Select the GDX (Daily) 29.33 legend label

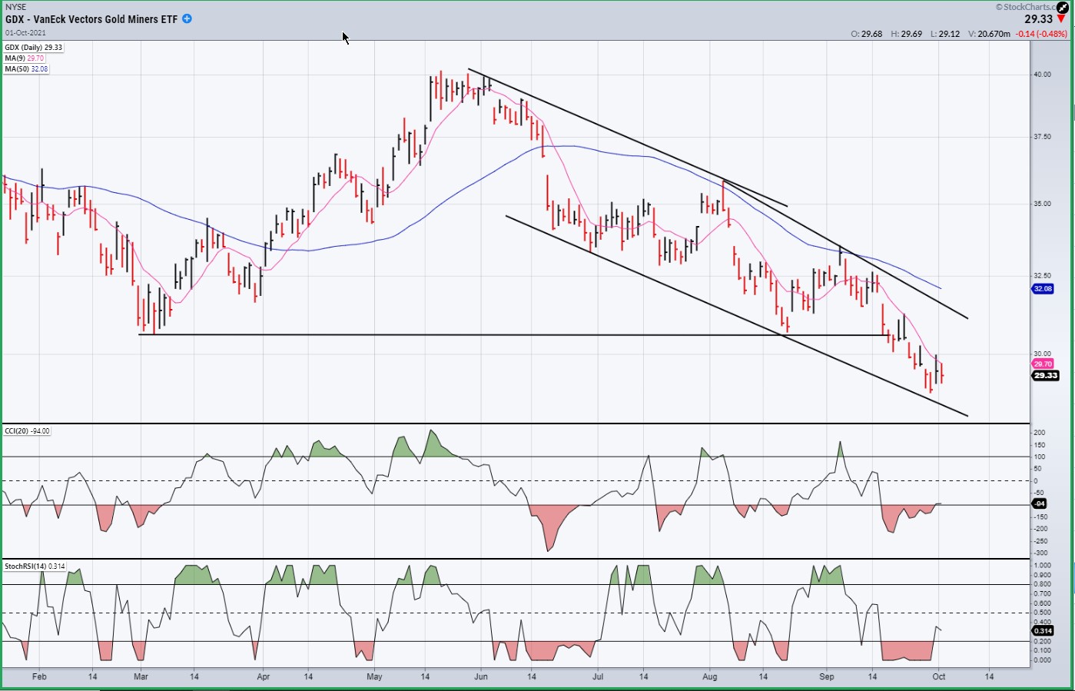[x=34, y=48]
